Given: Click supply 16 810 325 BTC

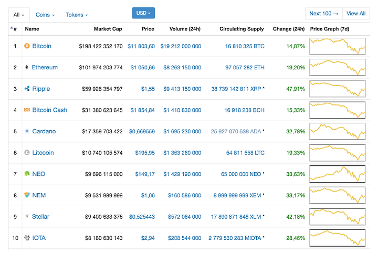Looking at the screenshot, I should [245, 46].
